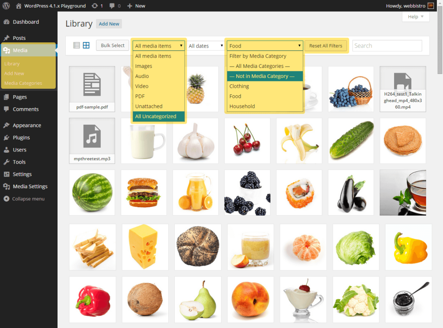This screenshot has height=328, width=443.
Task: Click Collapse menu arrow
Action: 6,199
